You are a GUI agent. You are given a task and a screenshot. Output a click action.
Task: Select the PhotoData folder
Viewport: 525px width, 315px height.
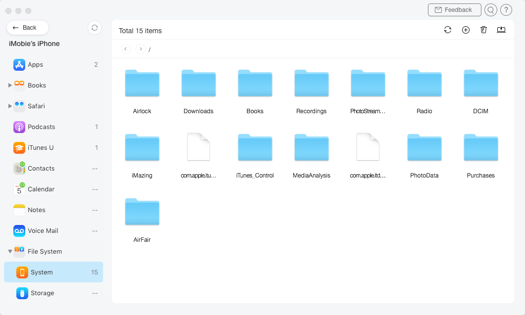click(424, 148)
